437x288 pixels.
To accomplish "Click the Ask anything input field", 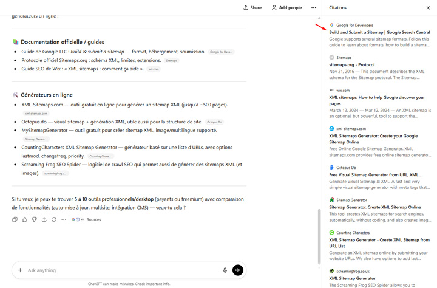I will pos(121,270).
